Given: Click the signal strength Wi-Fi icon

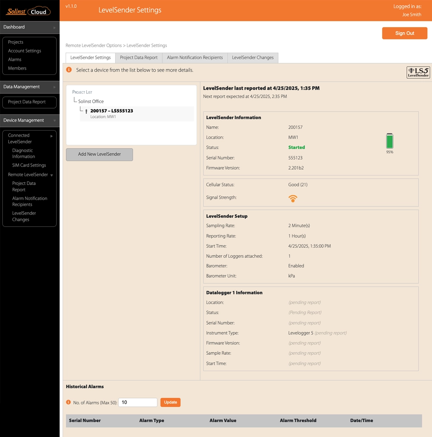Looking at the screenshot, I should click(293, 198).
